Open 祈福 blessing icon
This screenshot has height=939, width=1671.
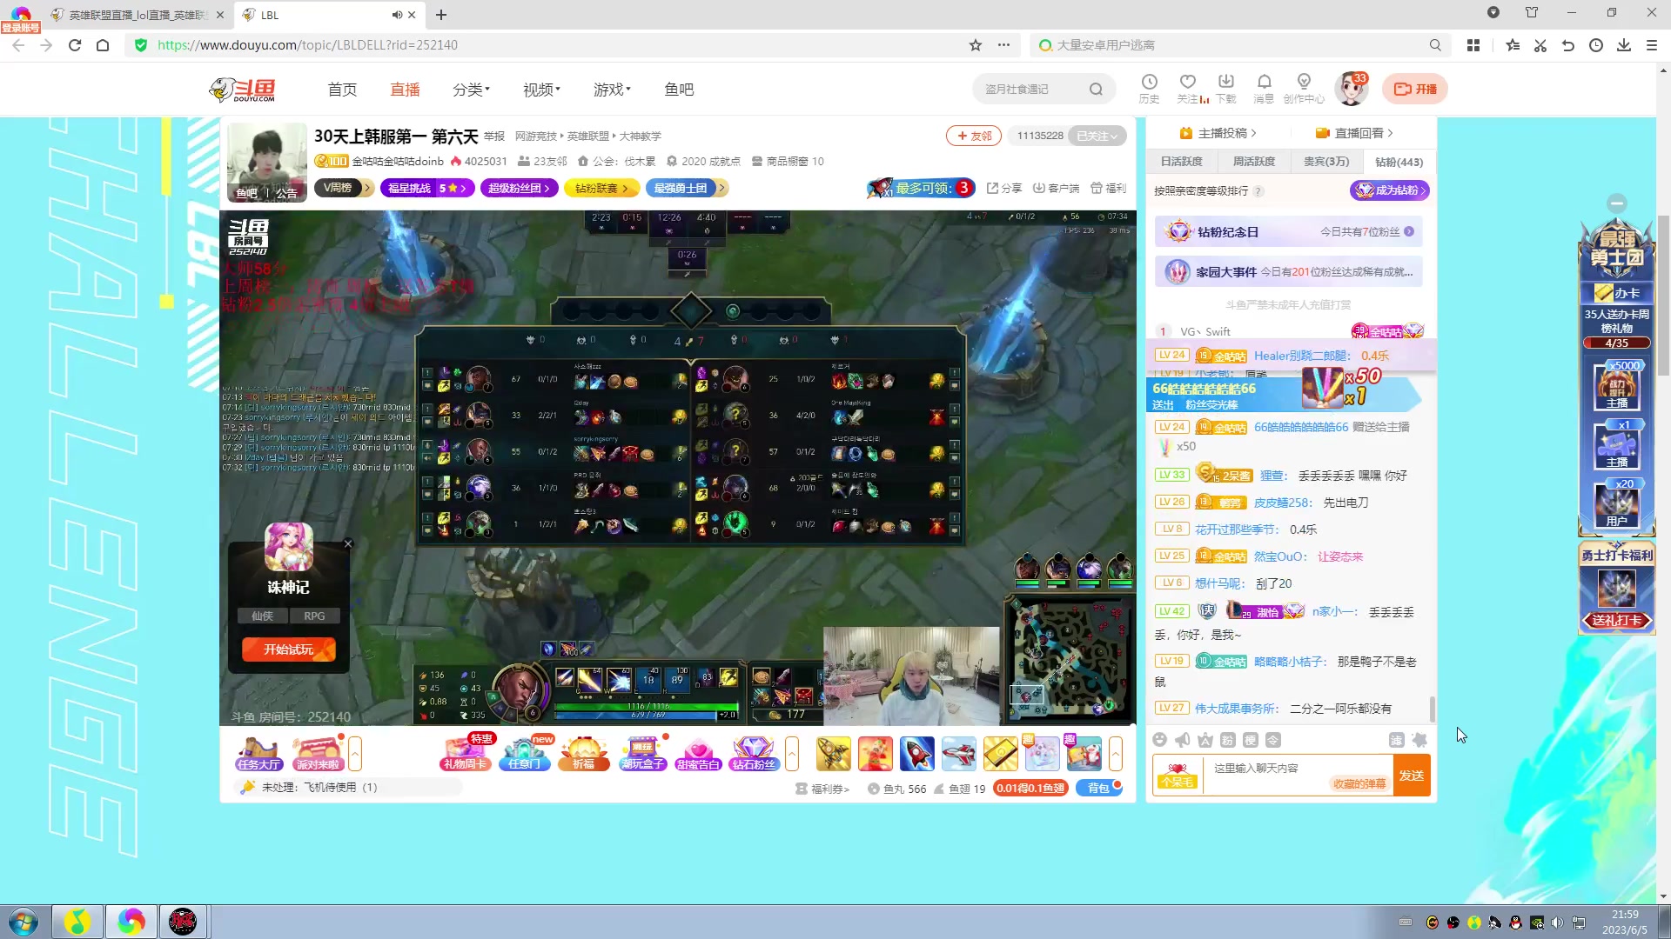click(x=583, y=753)
